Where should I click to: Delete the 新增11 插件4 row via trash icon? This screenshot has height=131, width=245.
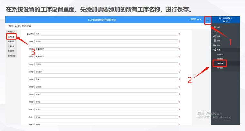[x=179, y=117]
